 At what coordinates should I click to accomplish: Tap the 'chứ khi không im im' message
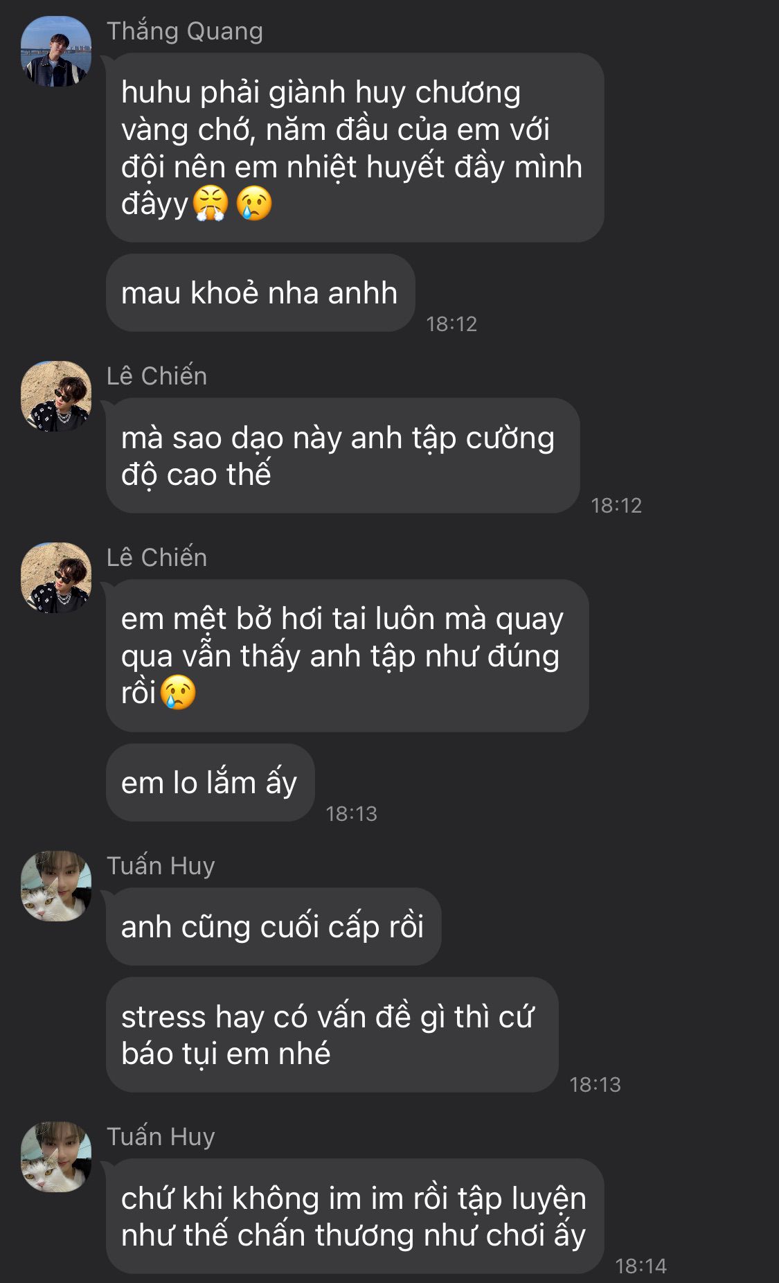point(355,1216)
